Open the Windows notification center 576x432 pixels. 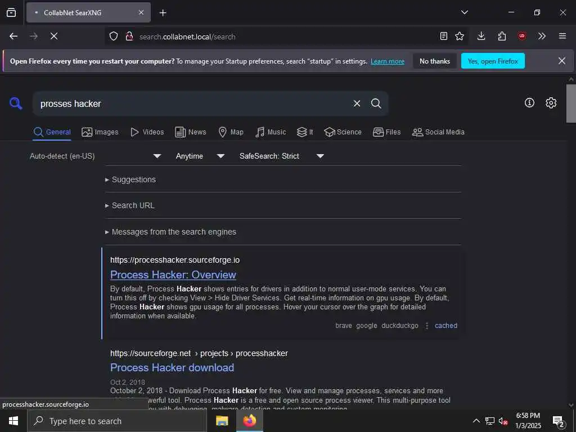pos(559,422)
